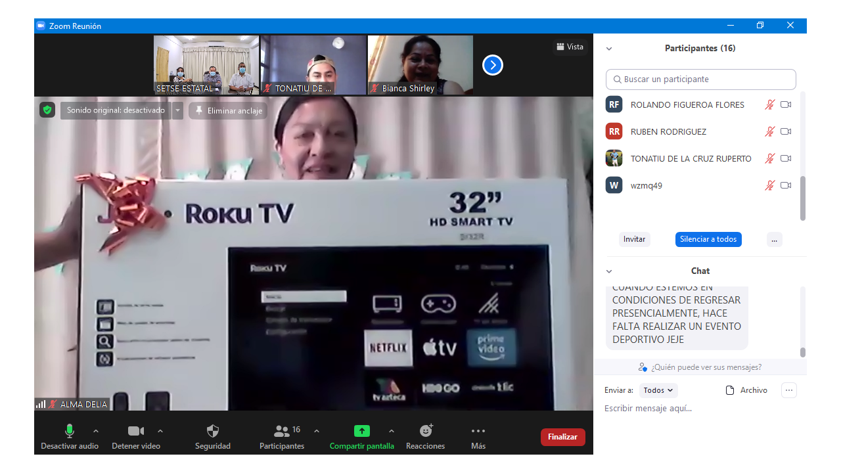This screenshot has width=841, height=473.
Task: Unpin video with Eliminar anclaje
Action: tap(228, 111)
